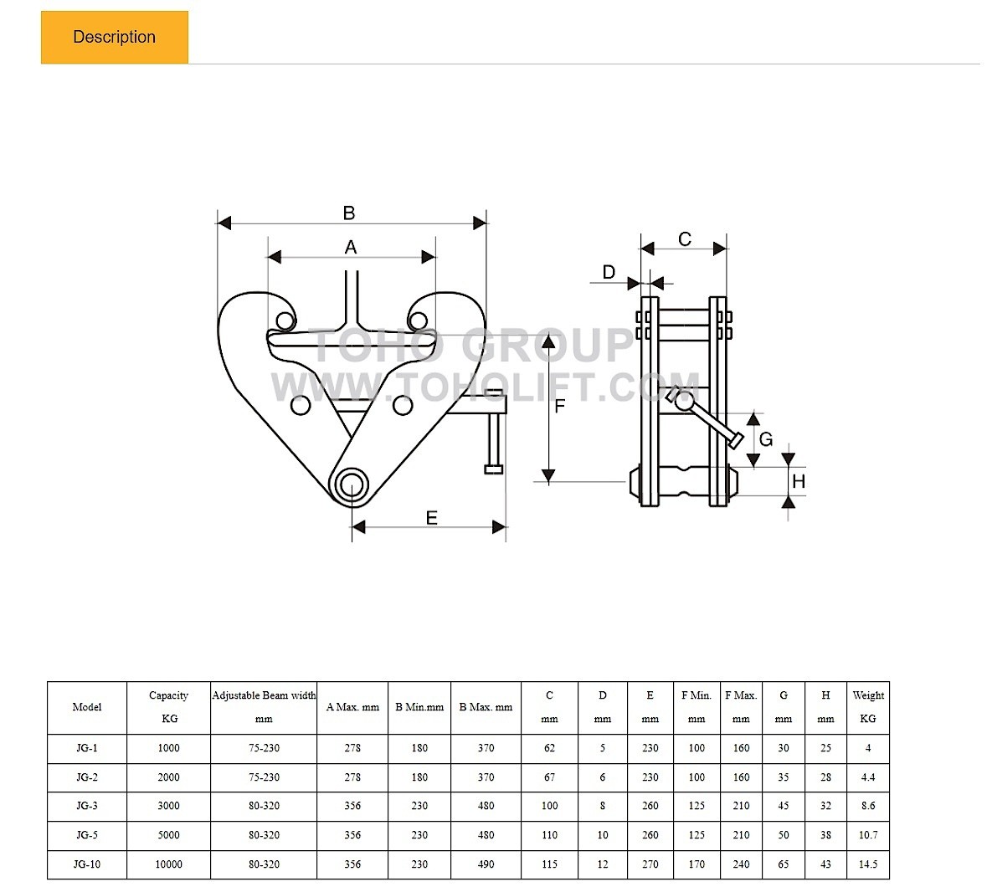Click dimension label G near the screw handle
Screen dimensions: 987x892
[765, 439]
